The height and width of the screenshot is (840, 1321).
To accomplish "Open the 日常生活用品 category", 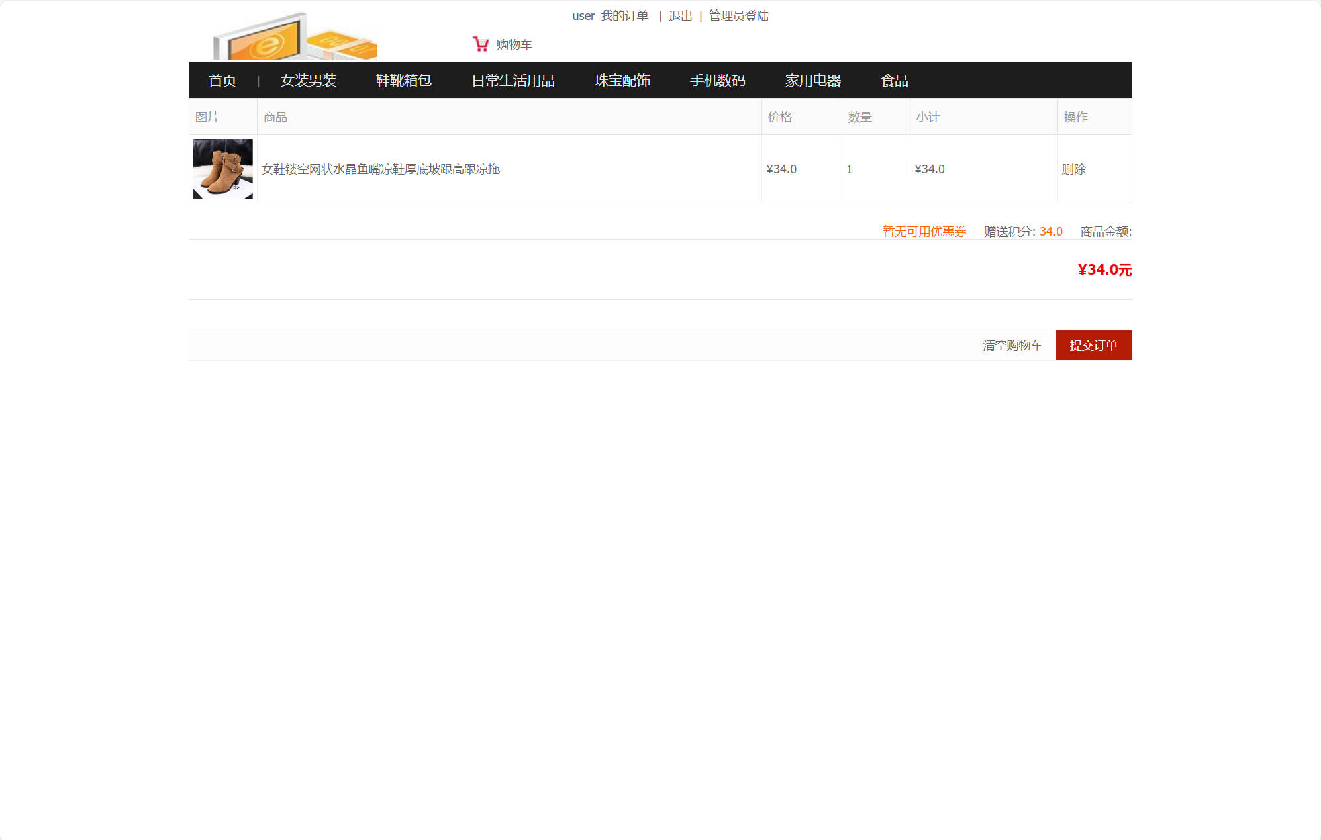I will coord(513,81).
